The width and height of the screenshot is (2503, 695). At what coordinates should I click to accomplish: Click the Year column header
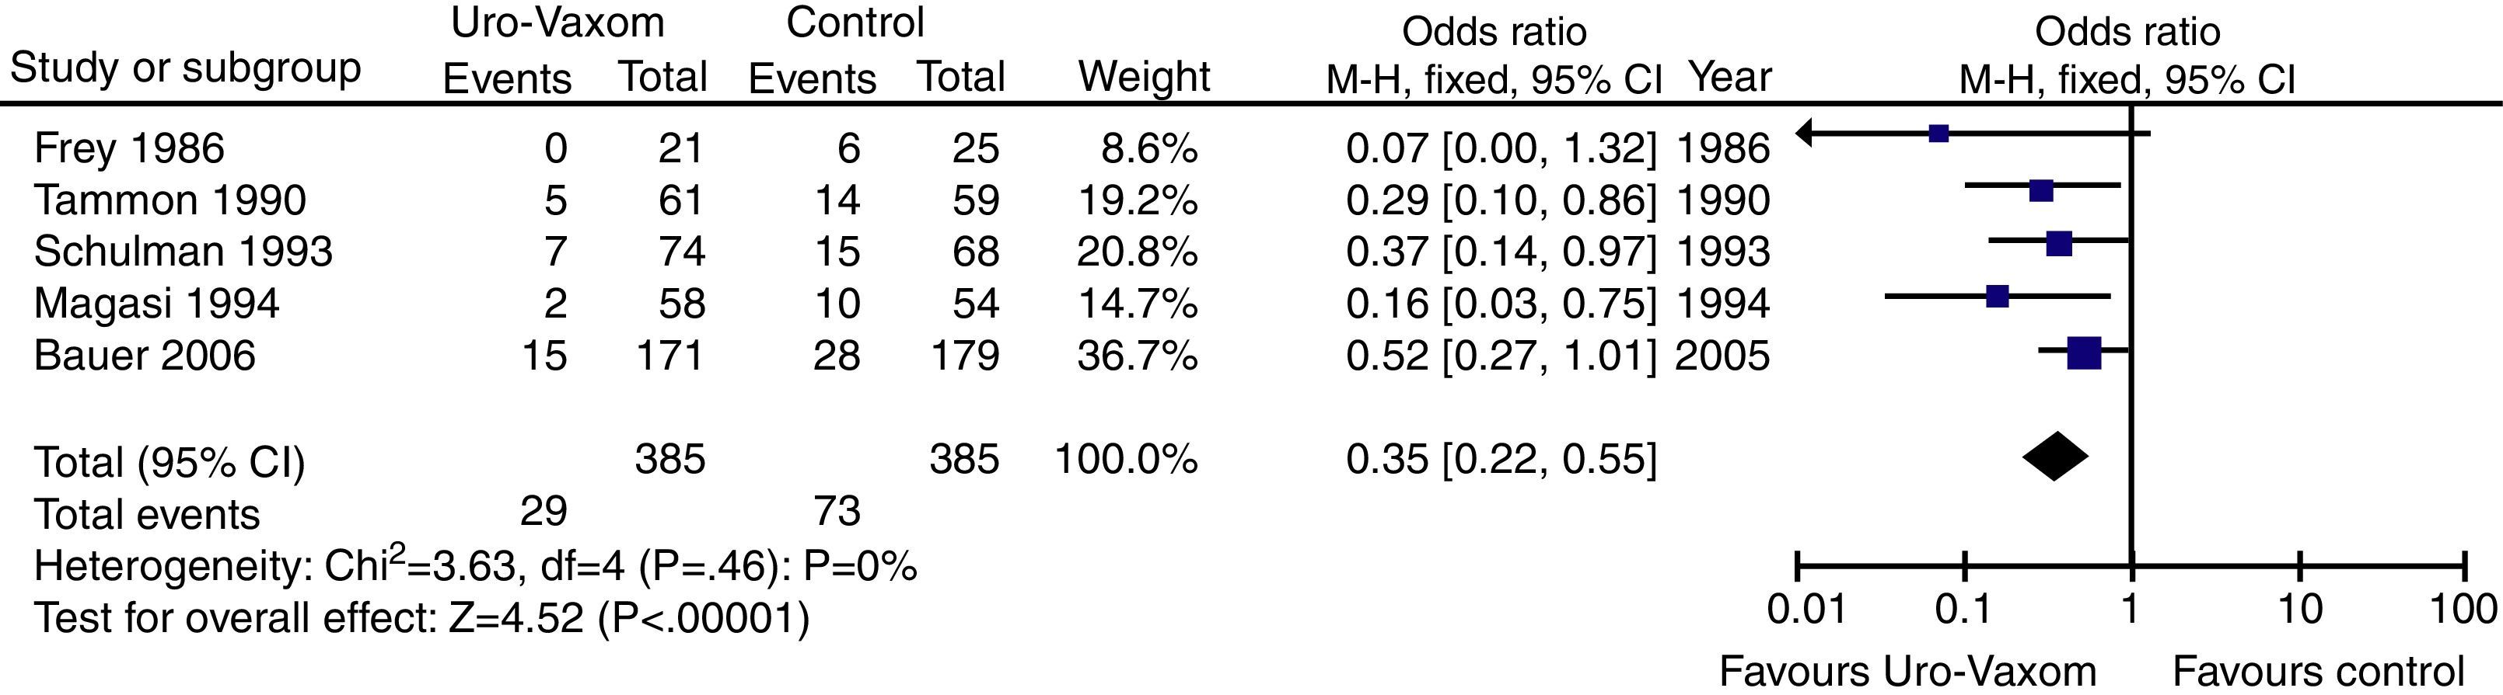1729,77
